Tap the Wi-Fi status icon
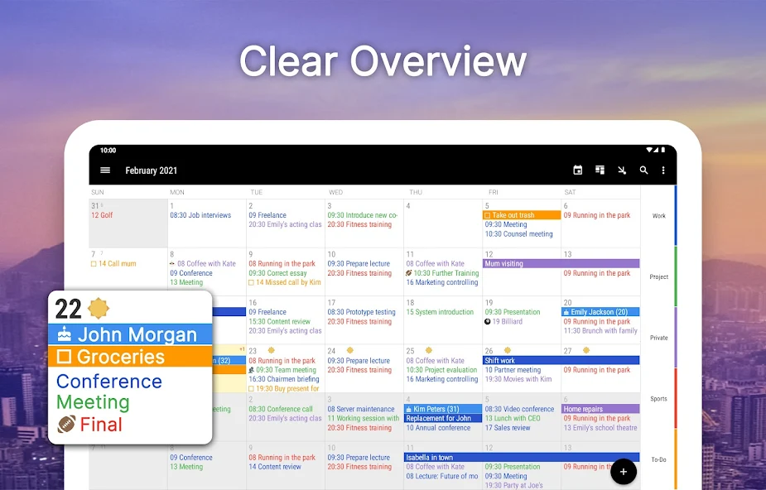Image resolution: width=766 pixels, height=490 pixels. pos(649,150)
